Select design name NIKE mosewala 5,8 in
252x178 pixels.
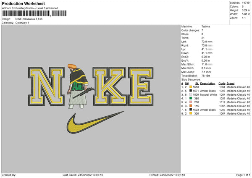pyautogui.click(x=29, y=19)
